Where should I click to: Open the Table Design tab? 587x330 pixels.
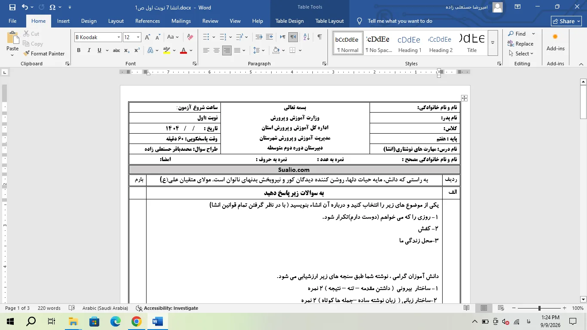290,21
